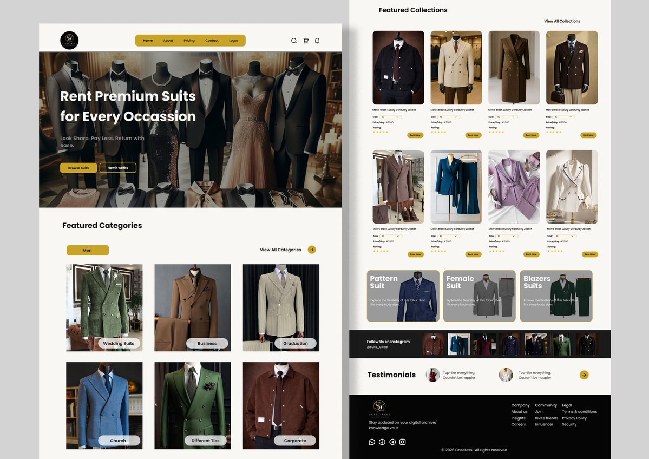Open the Security footer link

point(569,425)
